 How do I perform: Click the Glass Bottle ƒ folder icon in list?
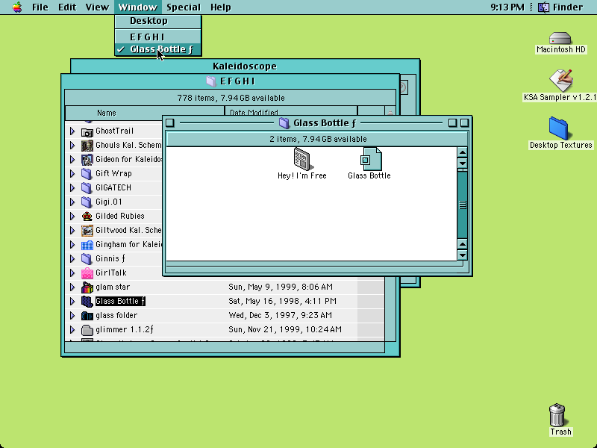tap(87, 302)
